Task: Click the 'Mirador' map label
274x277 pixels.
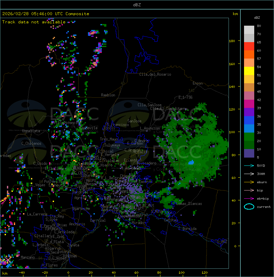Action: (139, 223)
